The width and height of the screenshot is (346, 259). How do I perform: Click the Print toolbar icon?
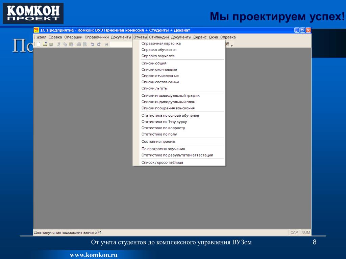point(79,44)
